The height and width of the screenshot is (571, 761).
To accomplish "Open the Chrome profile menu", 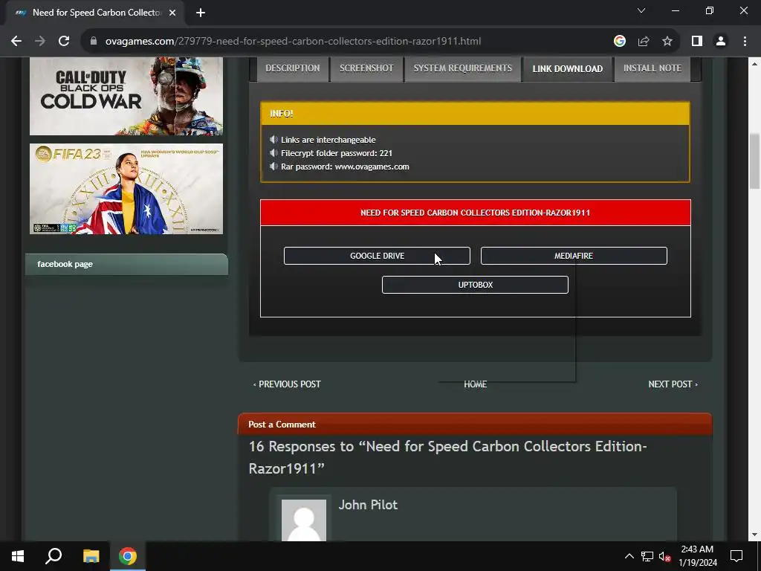I will click(721, 42).
